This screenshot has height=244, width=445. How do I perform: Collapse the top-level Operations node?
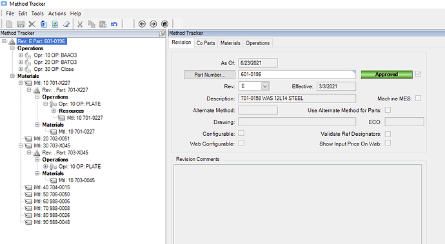click(12, 48)
